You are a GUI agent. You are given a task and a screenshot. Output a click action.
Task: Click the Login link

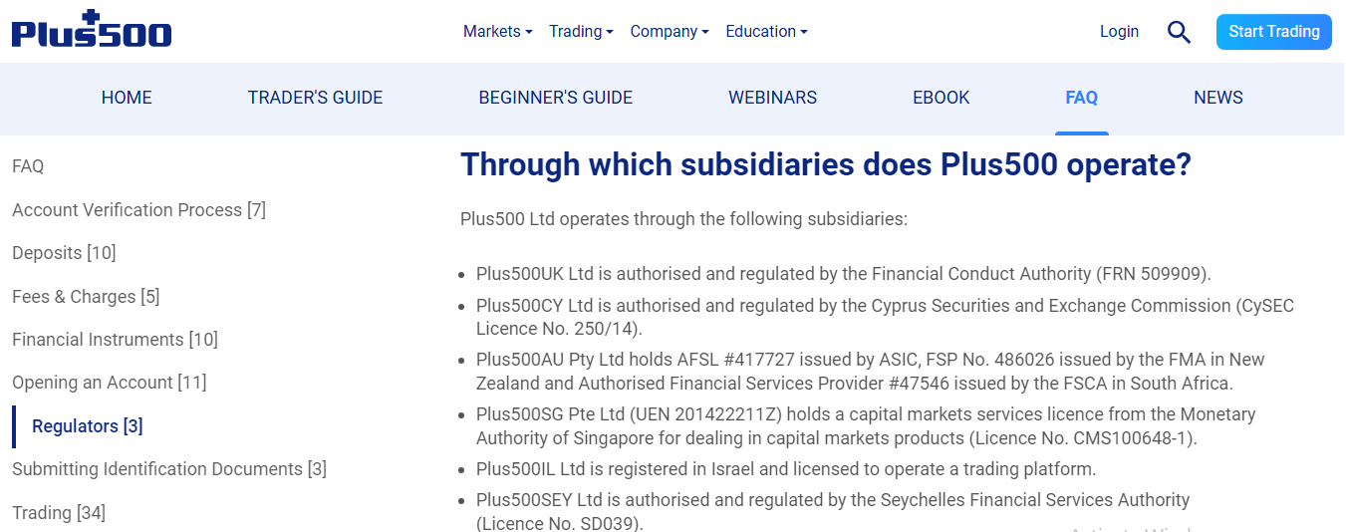(1119, 32)
